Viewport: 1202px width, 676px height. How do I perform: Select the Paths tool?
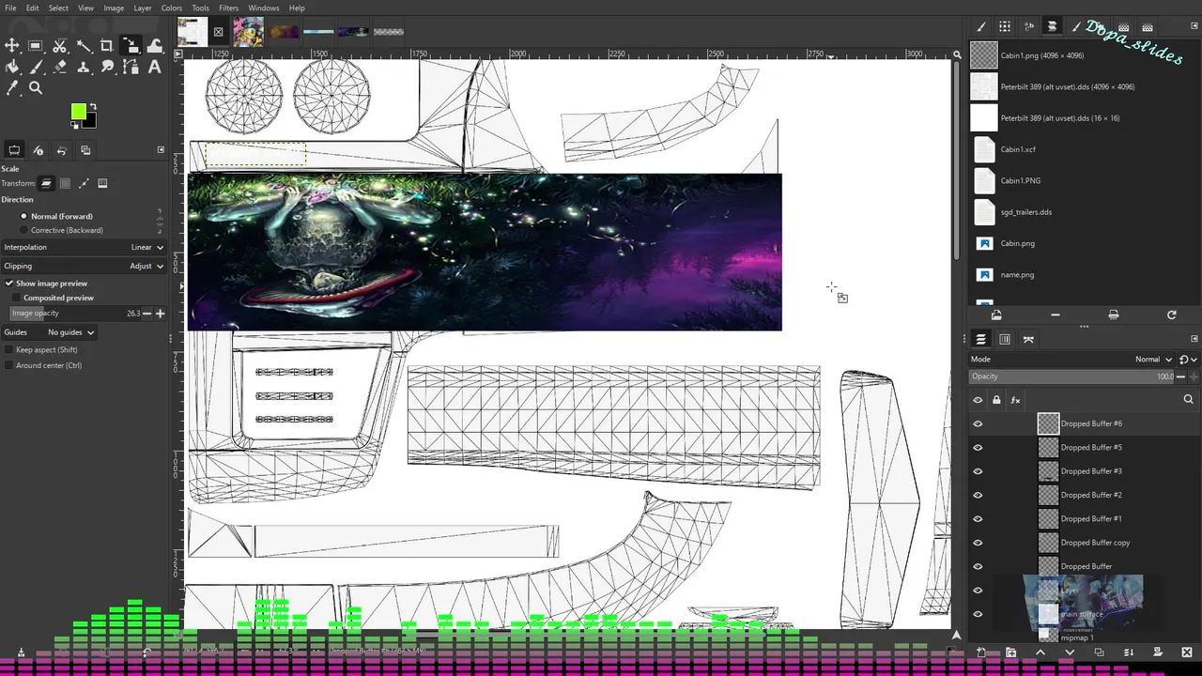point(131,67)
